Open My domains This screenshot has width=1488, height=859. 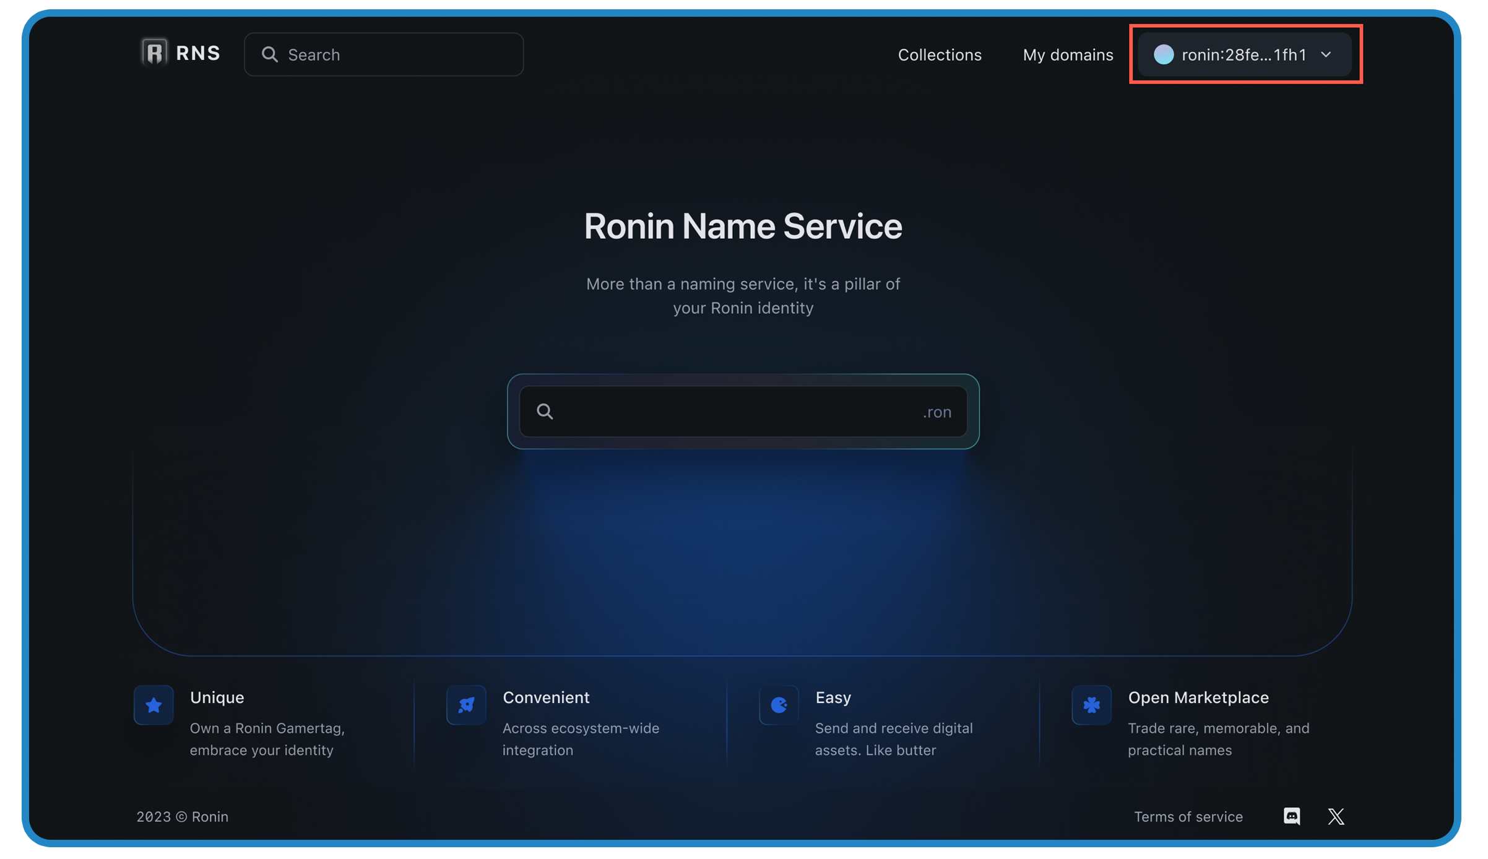(x=1068, y=54)
